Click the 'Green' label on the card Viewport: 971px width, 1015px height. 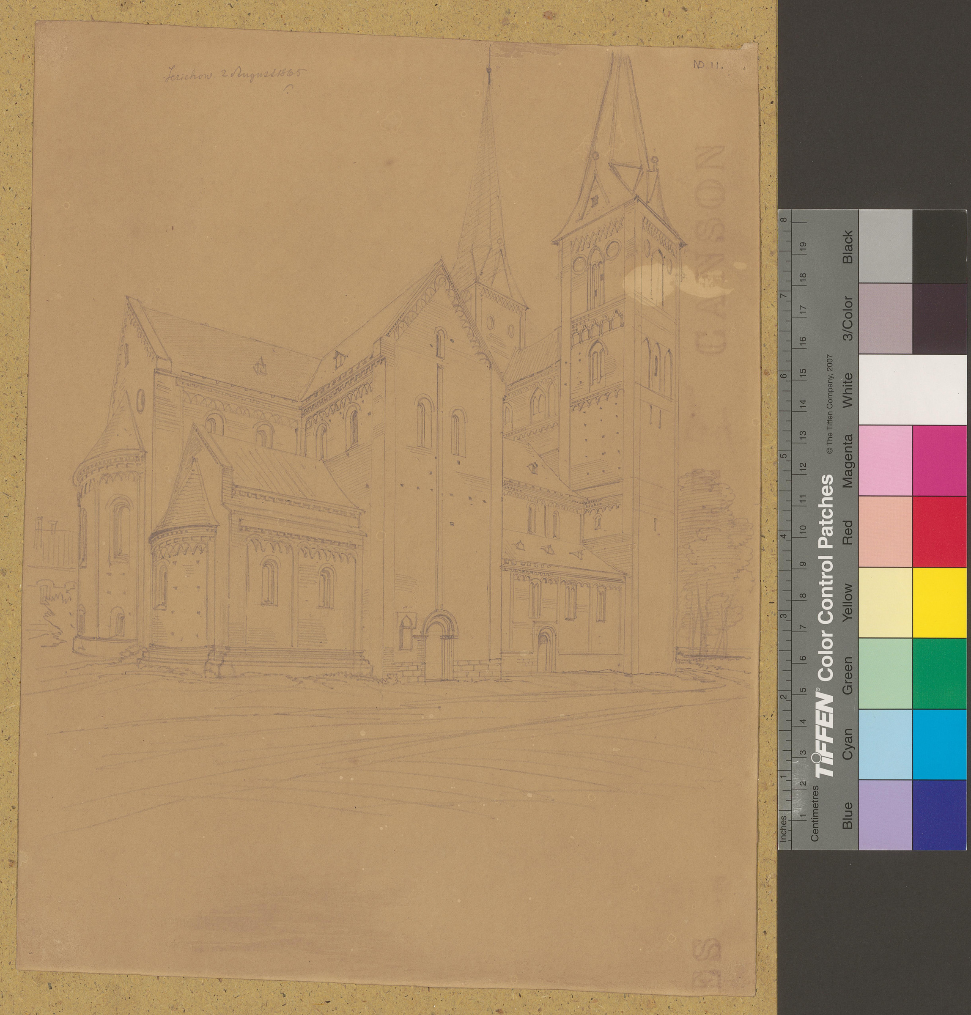pyautogui.click(x=847, y=675)
